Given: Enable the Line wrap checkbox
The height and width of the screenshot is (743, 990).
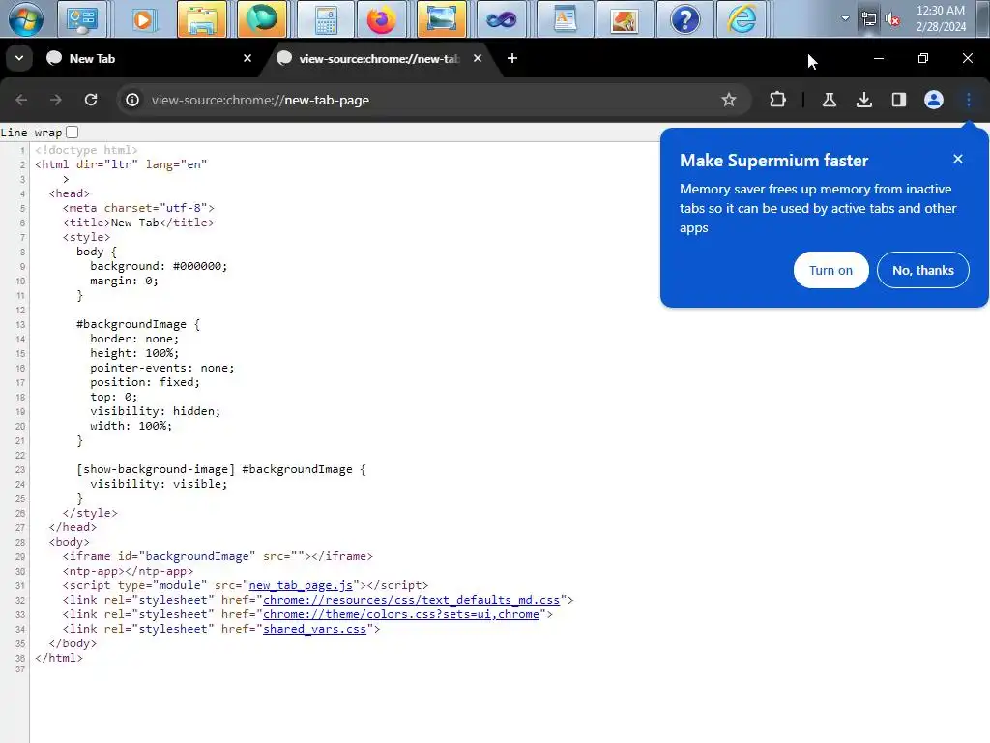Looking at the screenshot, I should (72, 132).
